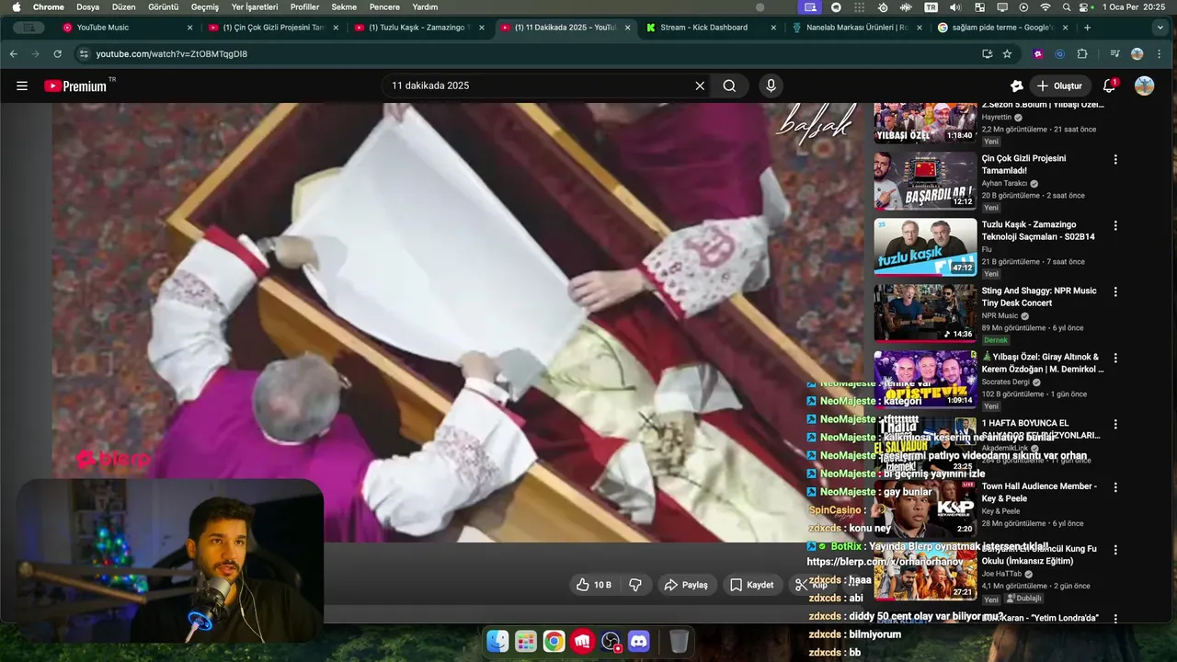Open the Görüntü menu
1177x662 pixels.
(x=163, y=7)
